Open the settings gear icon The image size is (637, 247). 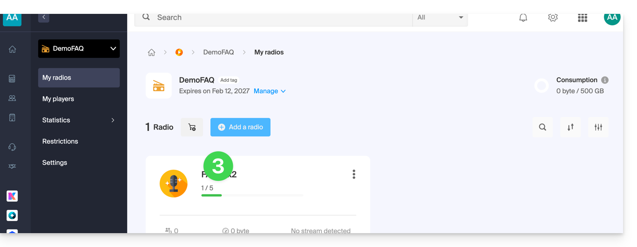553,18
